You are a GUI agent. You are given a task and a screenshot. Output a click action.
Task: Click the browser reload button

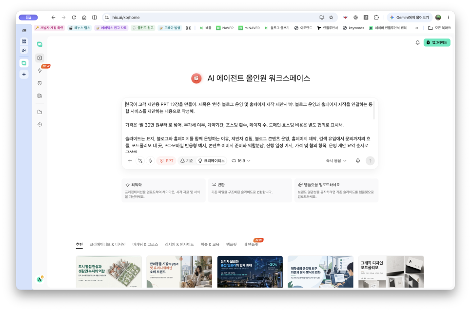(x=74, y=18)
